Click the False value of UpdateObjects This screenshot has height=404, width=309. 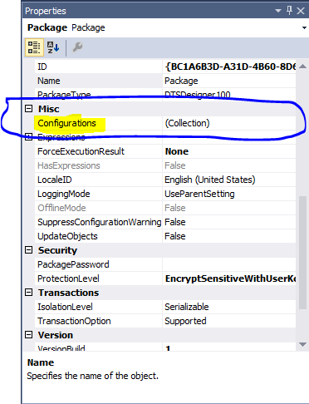pyautogui.click(x=175, y=236)
